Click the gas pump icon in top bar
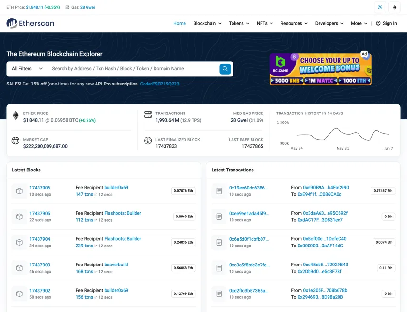Image resolution: width=407 pixels, height=312 pixels. (x=67, y=7)
